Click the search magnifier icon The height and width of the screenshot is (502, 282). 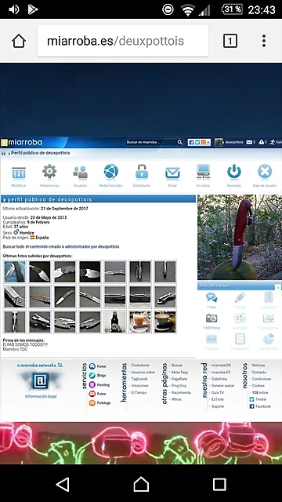coord(180,142)
